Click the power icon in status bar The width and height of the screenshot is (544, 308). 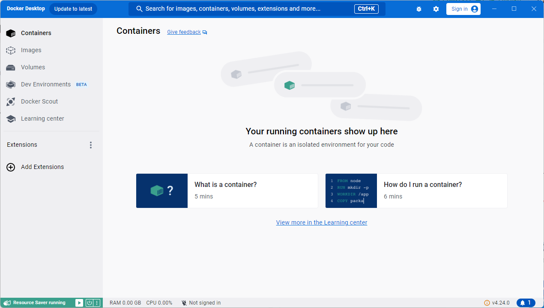click(90, 303)
